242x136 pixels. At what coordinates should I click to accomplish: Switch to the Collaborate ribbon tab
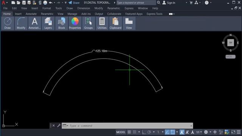pos(114,14)
